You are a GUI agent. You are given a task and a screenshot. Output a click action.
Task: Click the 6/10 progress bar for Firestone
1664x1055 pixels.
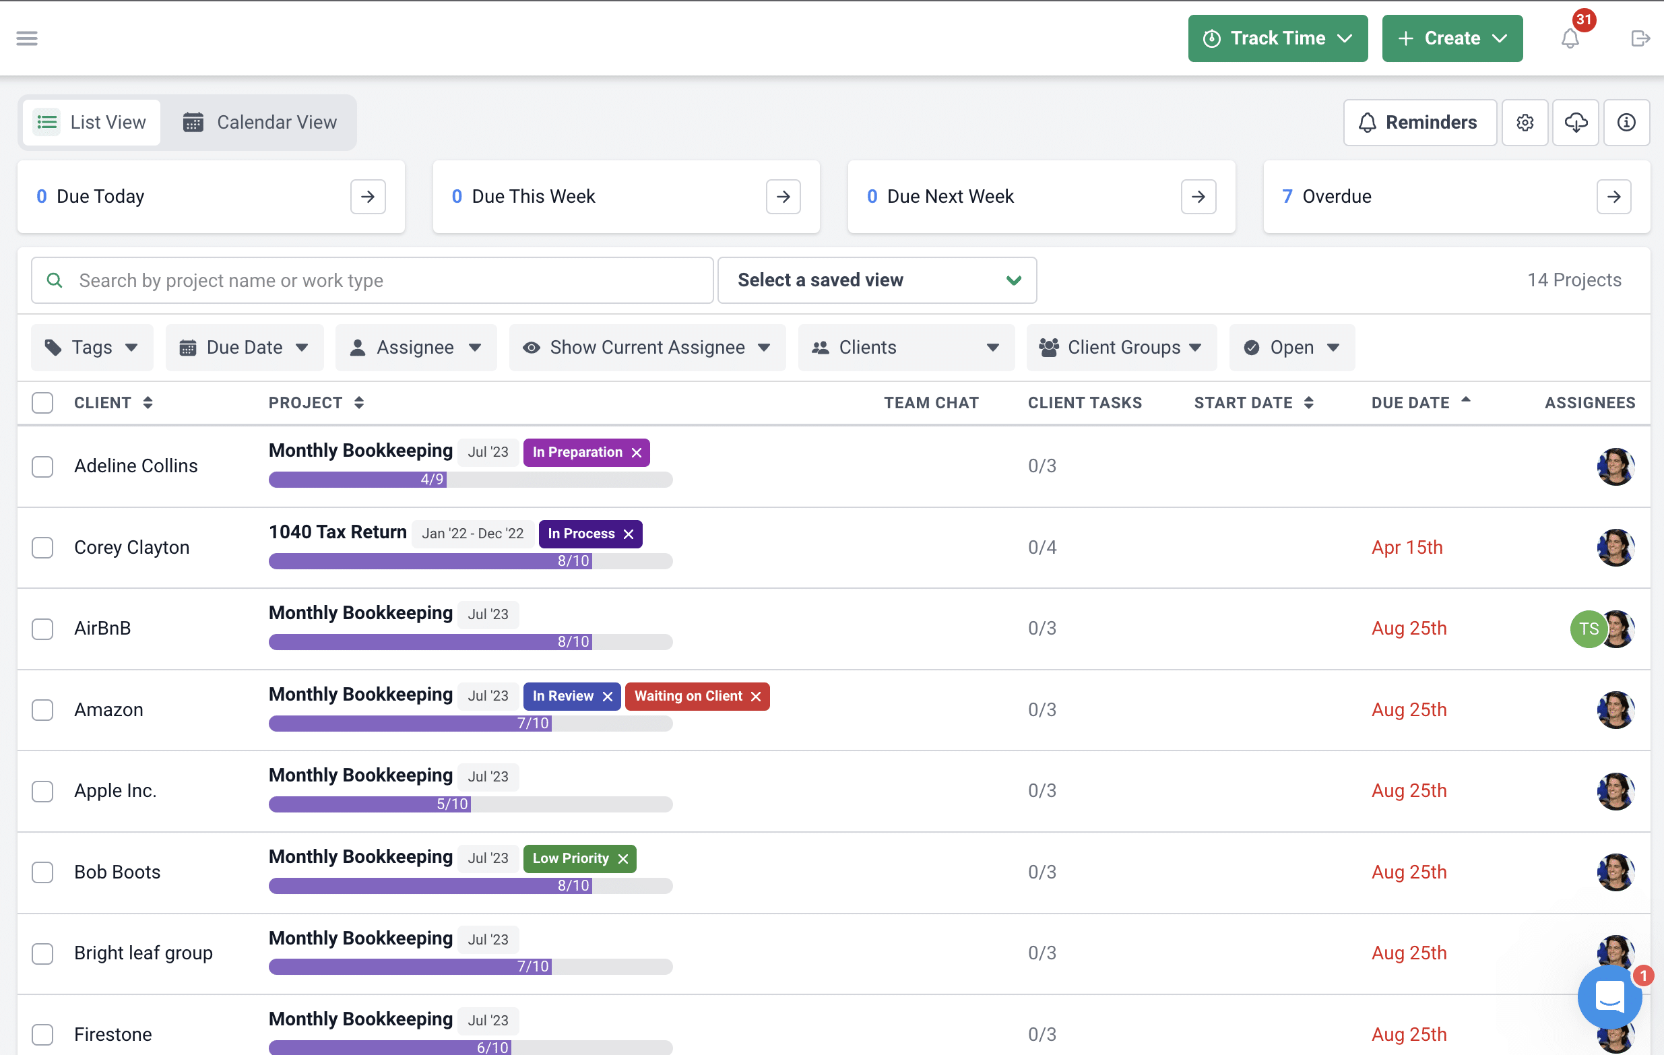[x=470, y=1048]
